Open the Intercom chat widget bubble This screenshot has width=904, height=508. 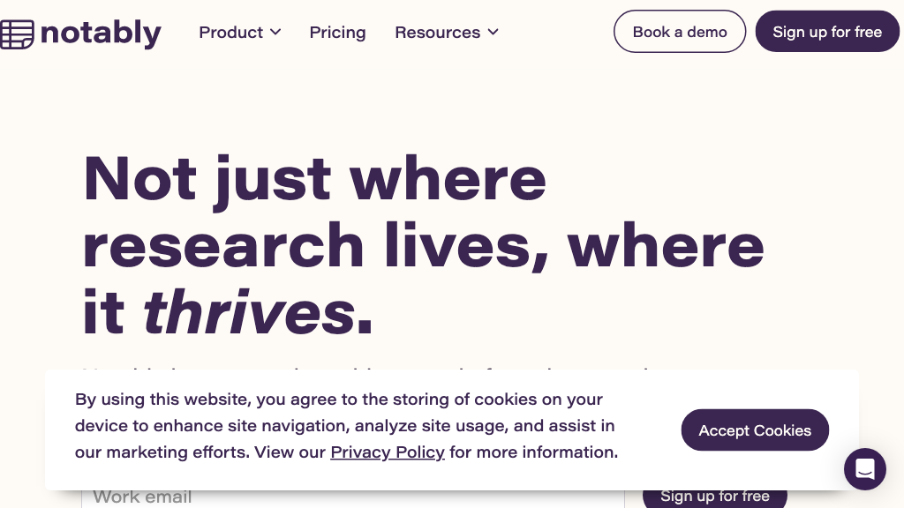[864, 468]
